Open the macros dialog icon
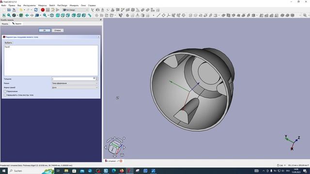310x174 pixels. [x=53, y=10]
